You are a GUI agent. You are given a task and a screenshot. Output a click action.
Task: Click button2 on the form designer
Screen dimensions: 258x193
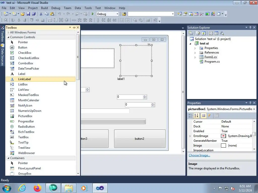pos(140,139)
